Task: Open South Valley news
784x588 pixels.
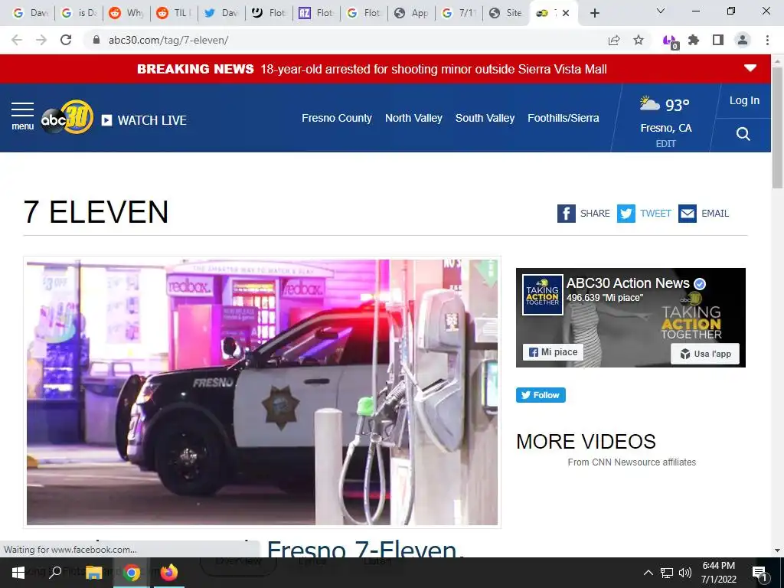Action: (485, 118)
